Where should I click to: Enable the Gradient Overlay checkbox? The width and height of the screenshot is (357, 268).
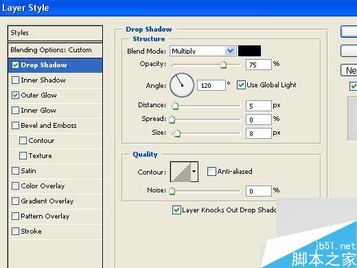point(15,201)
